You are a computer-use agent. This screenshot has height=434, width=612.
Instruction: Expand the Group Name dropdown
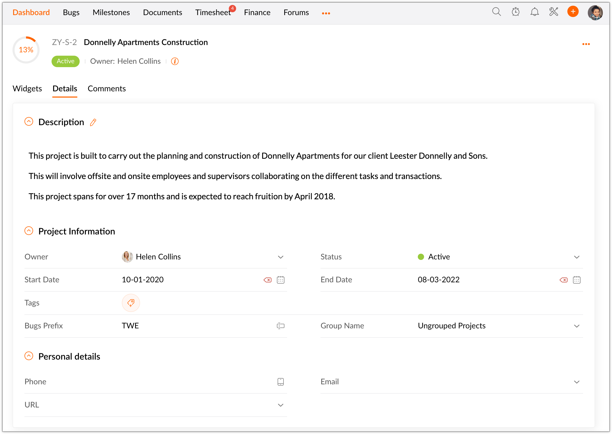(x=576, y=326)
